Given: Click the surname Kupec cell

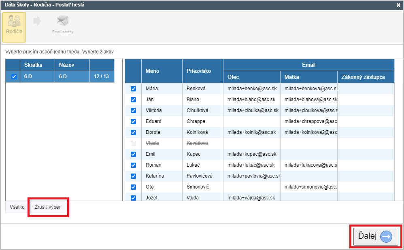Looking at the screenshot, I should pos(202,154).
